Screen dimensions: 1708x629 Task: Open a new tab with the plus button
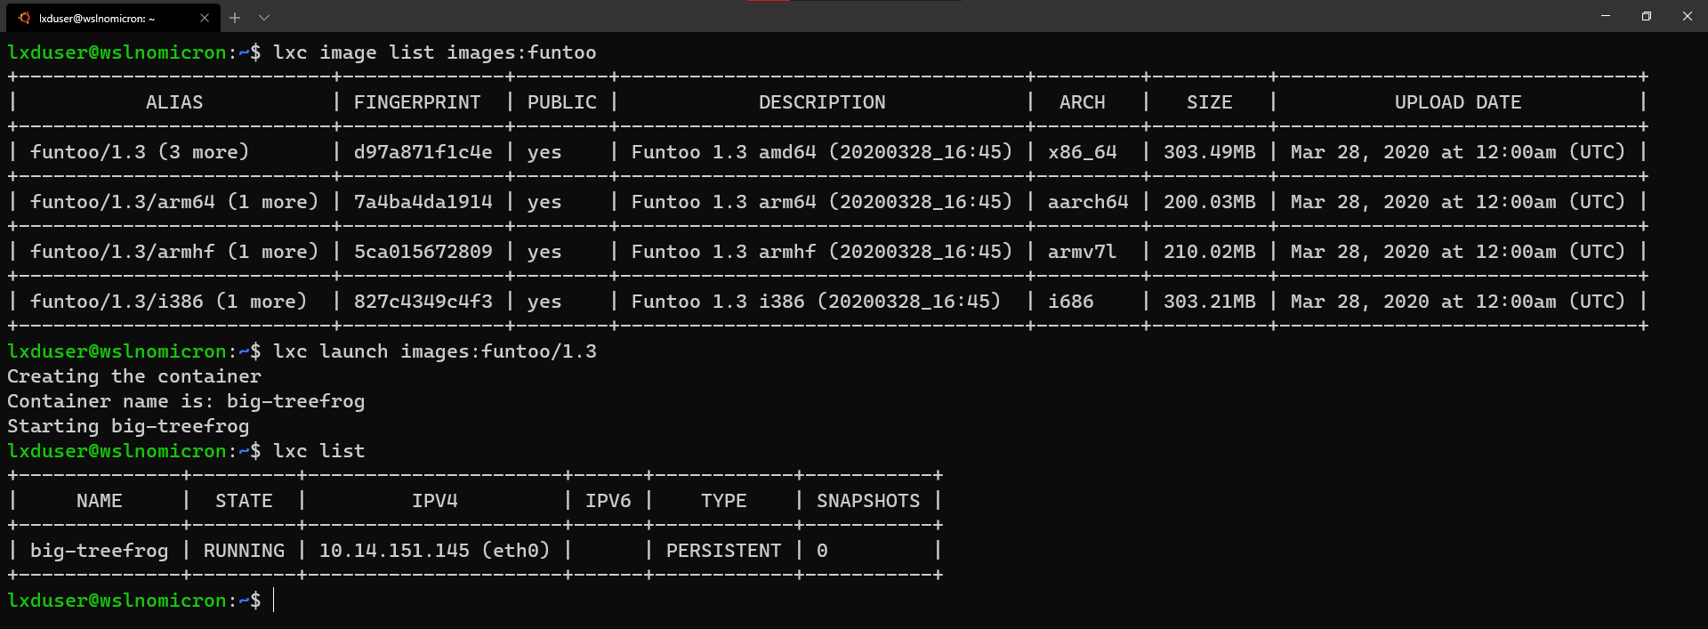coord(235,18)
